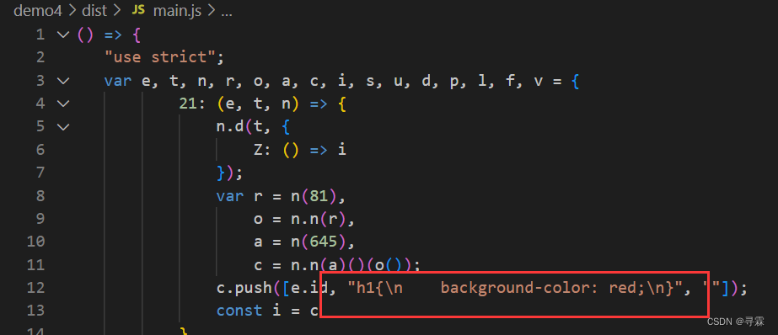Screen dimensions: 778x335
Task: Click the dist breadcrumb folder
Action: pyautogui.click(x=94, y=11)
